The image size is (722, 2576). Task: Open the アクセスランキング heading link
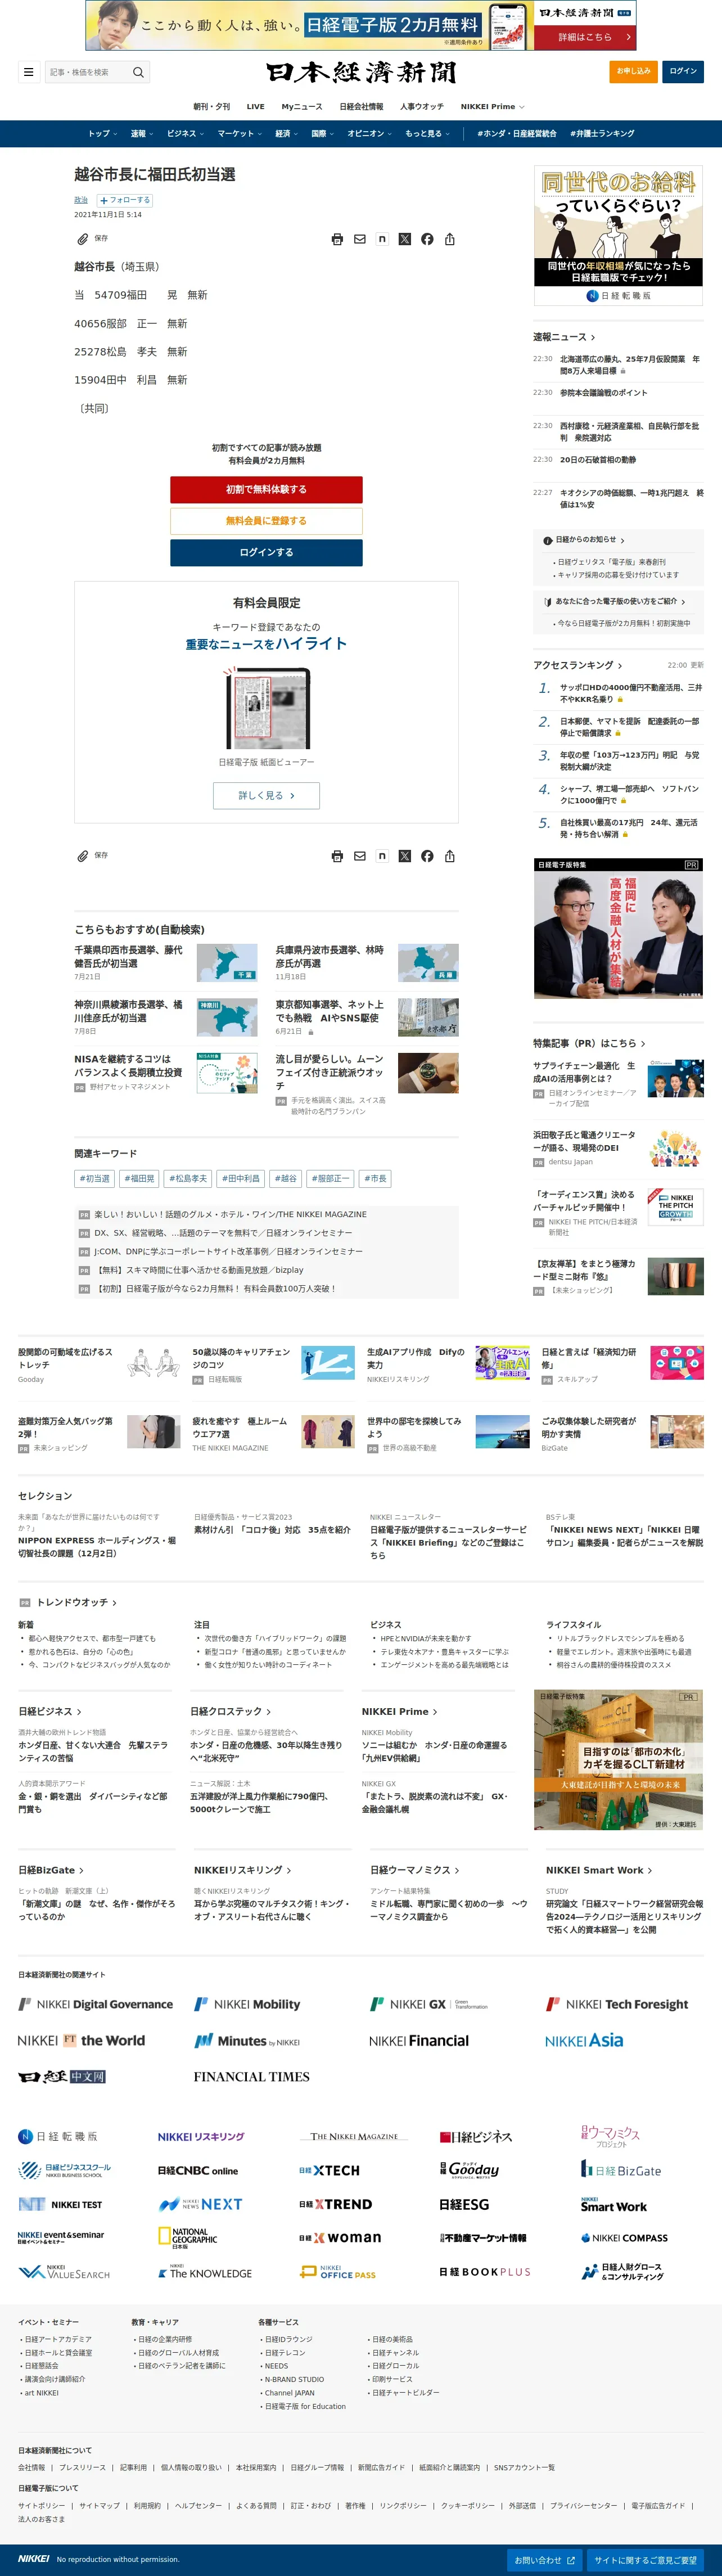tap(577, 665)
